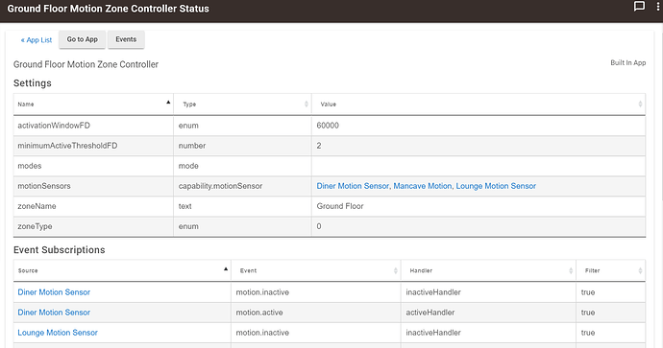Viewport: 663px width, 348px height.
Task: Click the Go to App button
Action: point(82,39)
